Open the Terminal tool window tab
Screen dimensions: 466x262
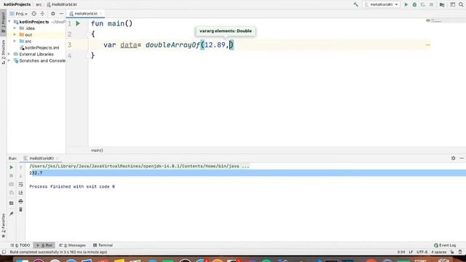pos(103,245)
